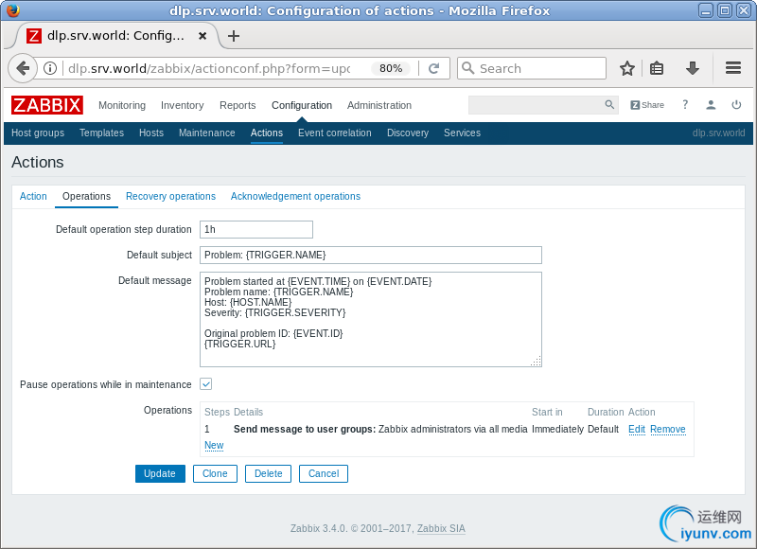Open the Firefox hamburger menu
The height and width of the screenshot is (549, 757).
pyautogui.click(x=732, y=68)
